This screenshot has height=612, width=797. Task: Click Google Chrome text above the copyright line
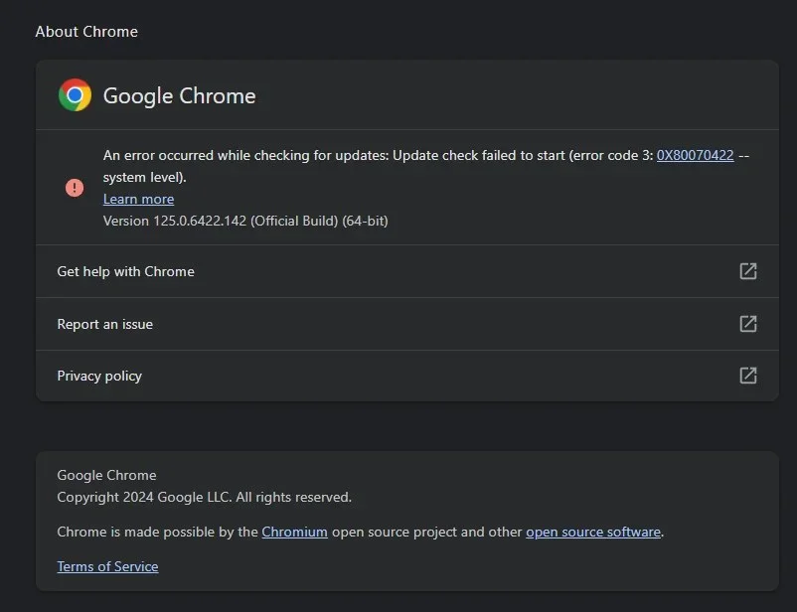click(106, 475)
